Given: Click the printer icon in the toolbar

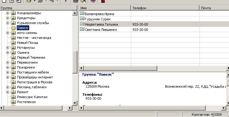Looking at the screenshot, I should point(76,1).
